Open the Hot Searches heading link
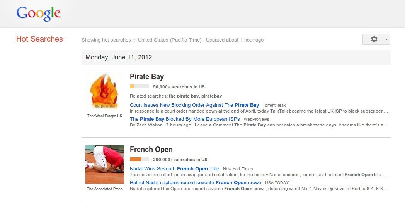 (x=39, y=39)
